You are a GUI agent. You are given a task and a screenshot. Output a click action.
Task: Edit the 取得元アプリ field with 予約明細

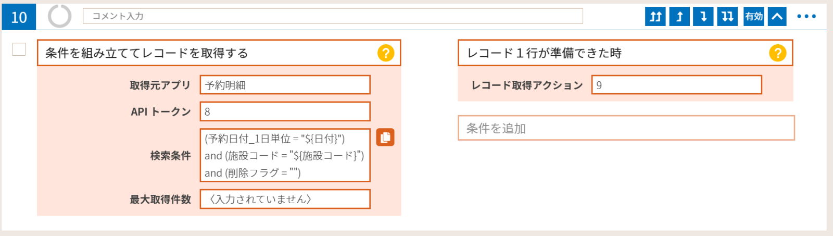[285, 85]
